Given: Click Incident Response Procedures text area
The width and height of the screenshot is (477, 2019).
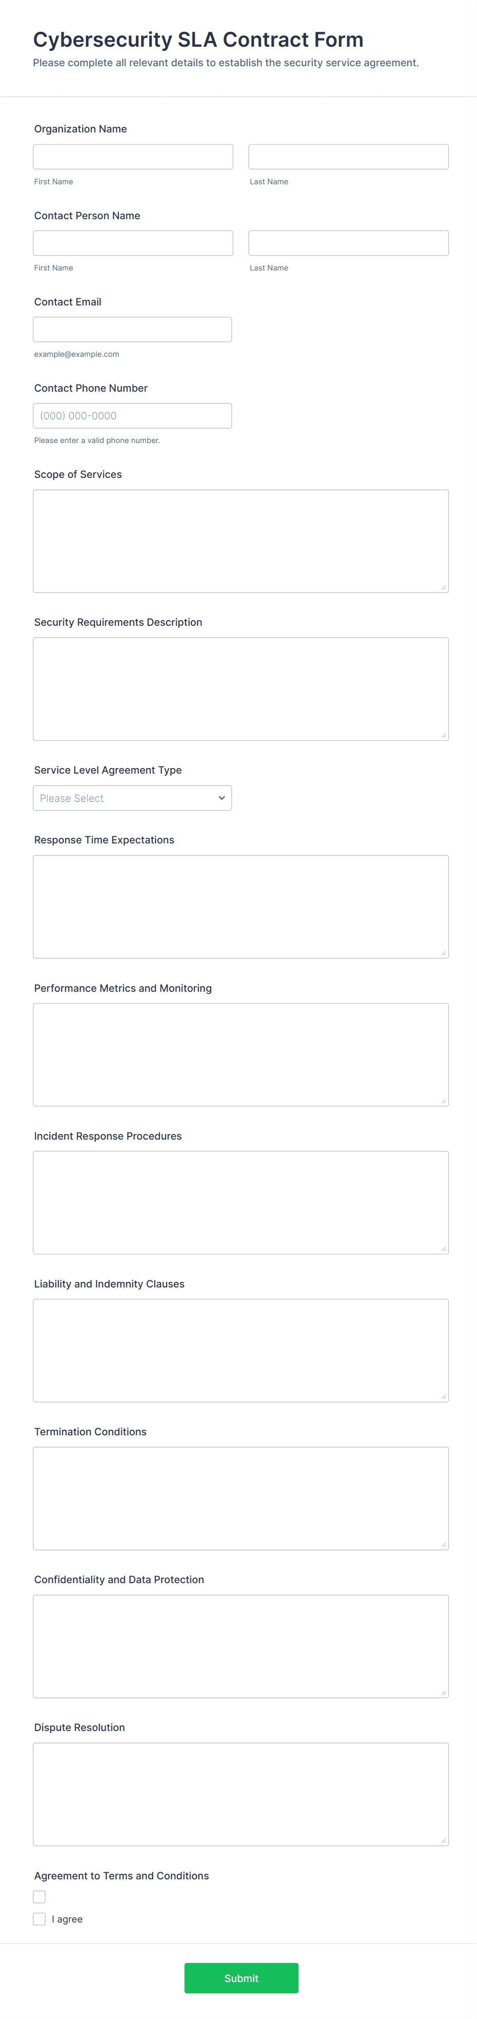Looking at the screenshot, I should coord(241,1202).
